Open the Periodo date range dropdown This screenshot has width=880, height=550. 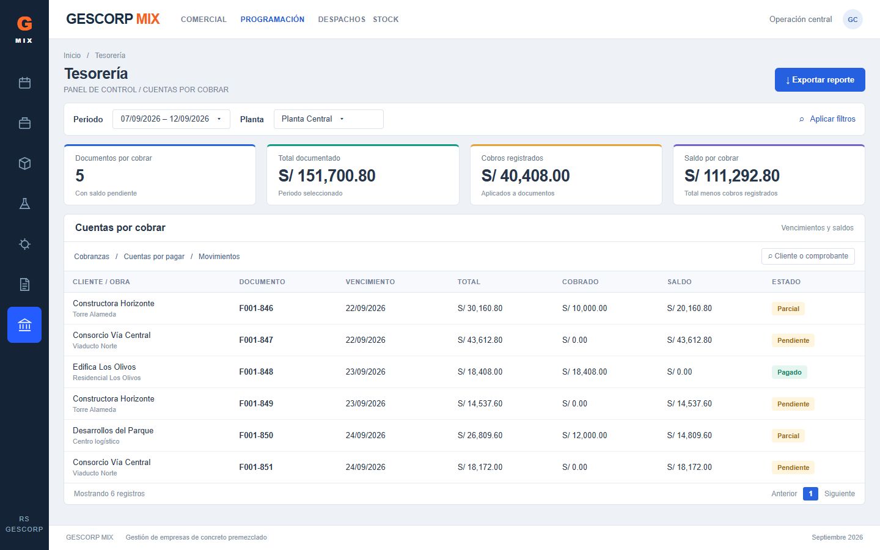point(171,119)
